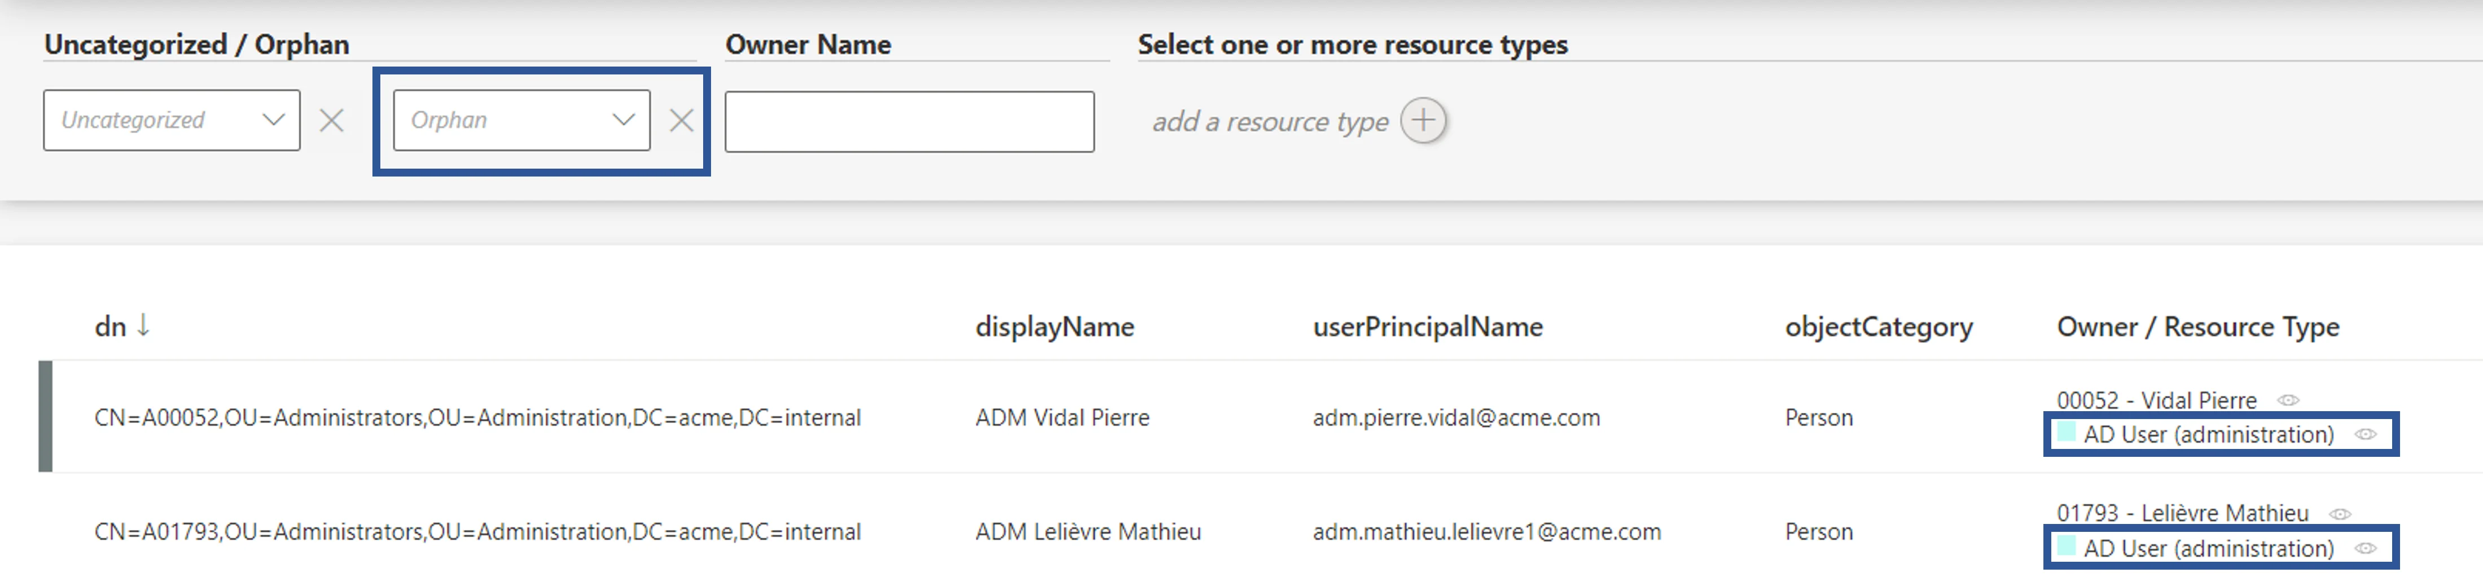Select the ADM Vidal Pierre displayName cell
Screen dimensions: 2483x586
(1062, 417)
